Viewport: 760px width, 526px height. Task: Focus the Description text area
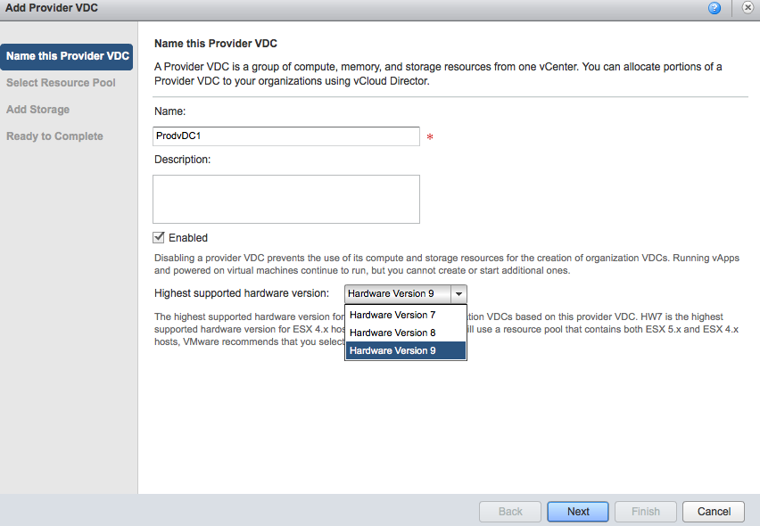[x=285, y=198]
